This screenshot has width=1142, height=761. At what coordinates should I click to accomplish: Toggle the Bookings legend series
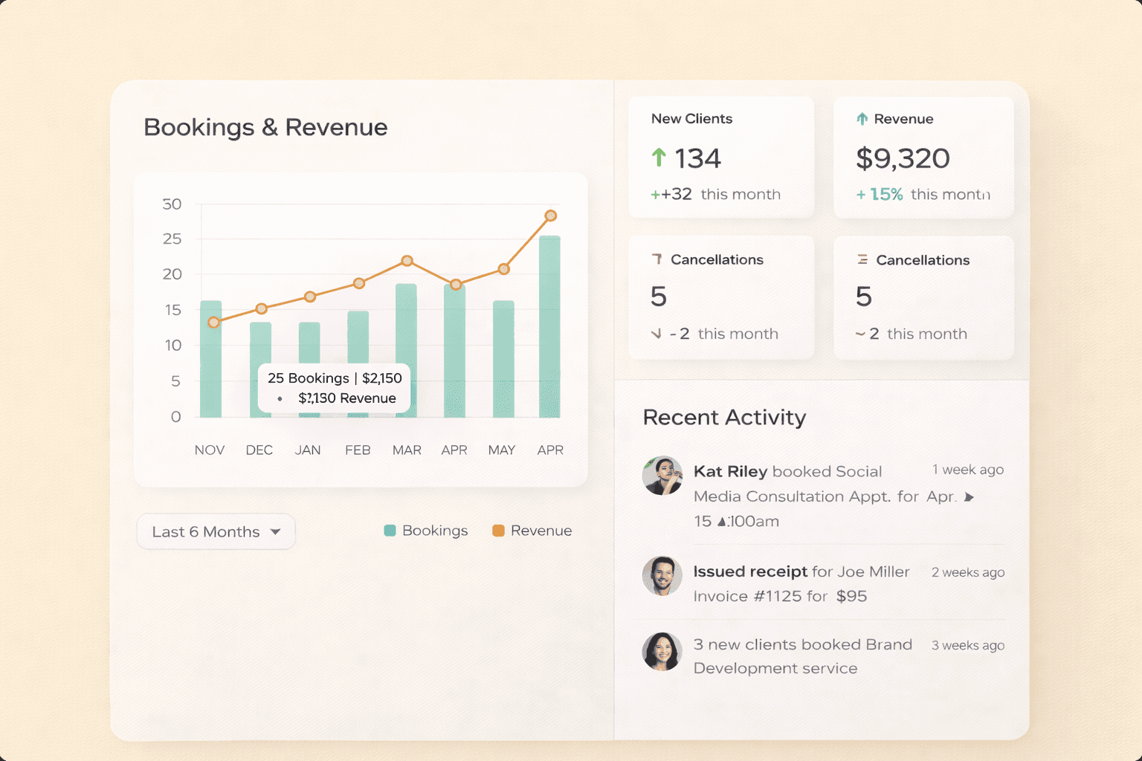(x=426, y=531)
